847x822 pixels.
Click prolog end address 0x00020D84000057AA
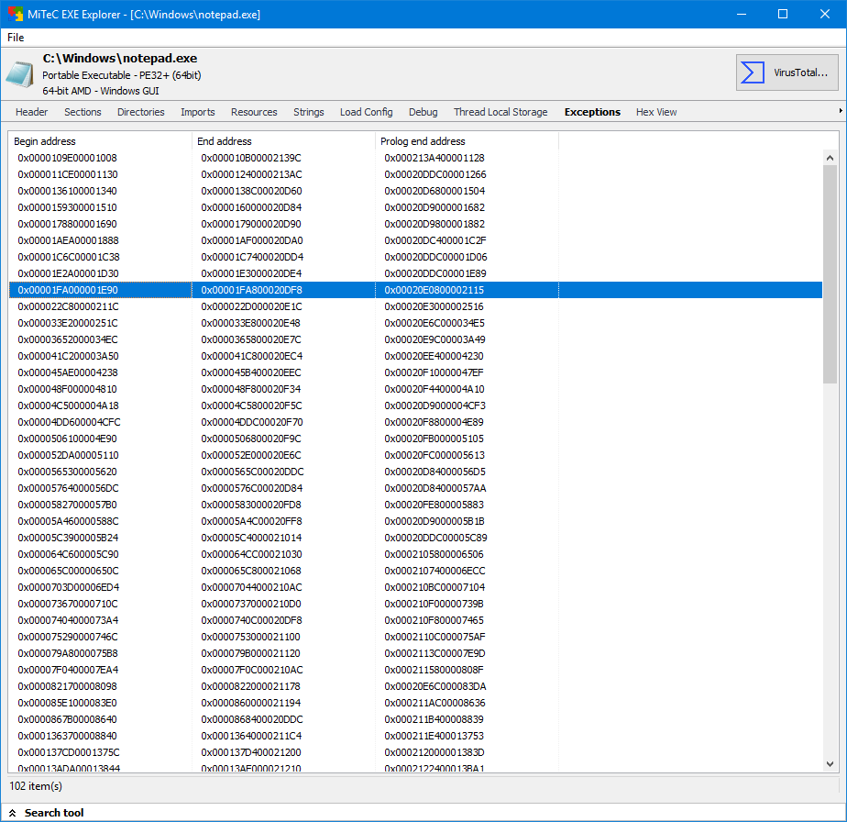pos(434,488)
